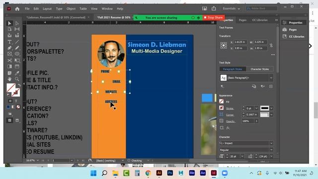Select the Content Collector tool

coord(9,35)
